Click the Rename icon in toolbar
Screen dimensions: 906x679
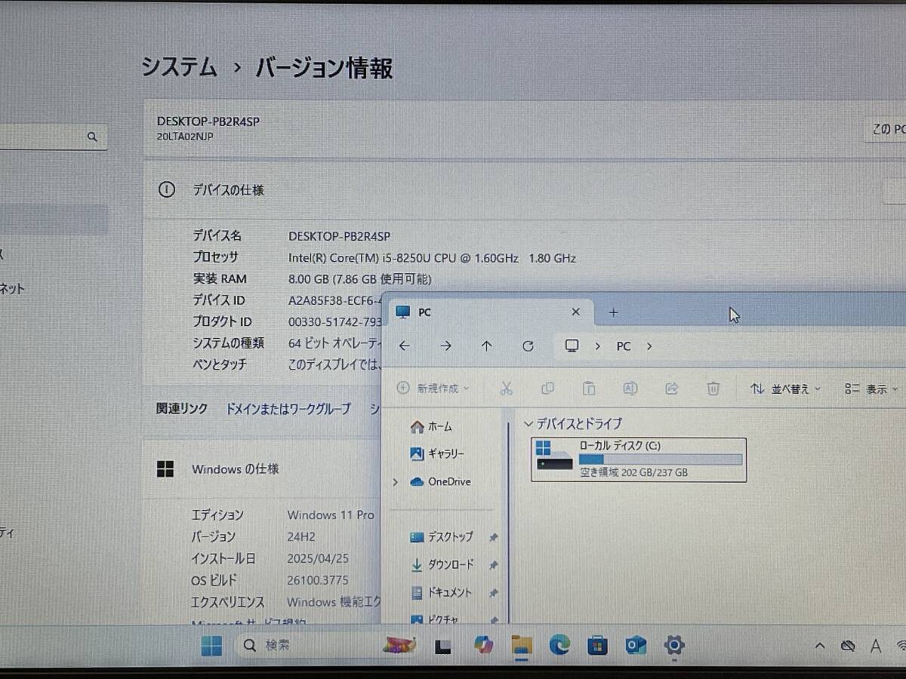(x=630, y=389)
